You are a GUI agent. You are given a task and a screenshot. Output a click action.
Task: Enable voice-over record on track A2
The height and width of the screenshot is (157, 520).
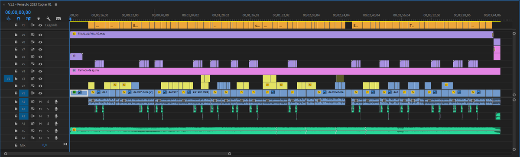coord(56,109)
